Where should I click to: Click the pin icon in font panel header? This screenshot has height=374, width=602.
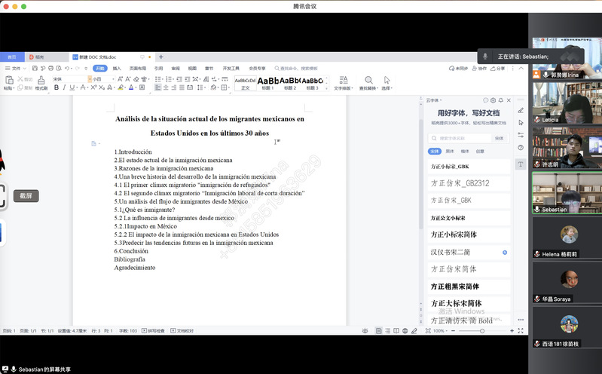(501, 100)
